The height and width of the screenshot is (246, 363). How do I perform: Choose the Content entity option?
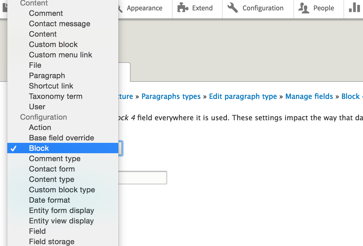(x=63, y=34)
